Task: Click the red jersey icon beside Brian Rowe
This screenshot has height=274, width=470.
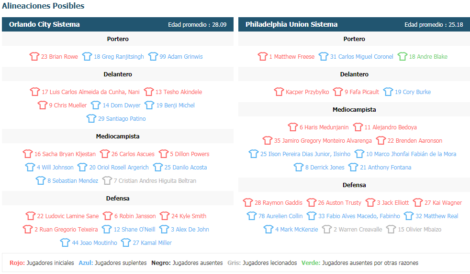Action: coord(34,56)
